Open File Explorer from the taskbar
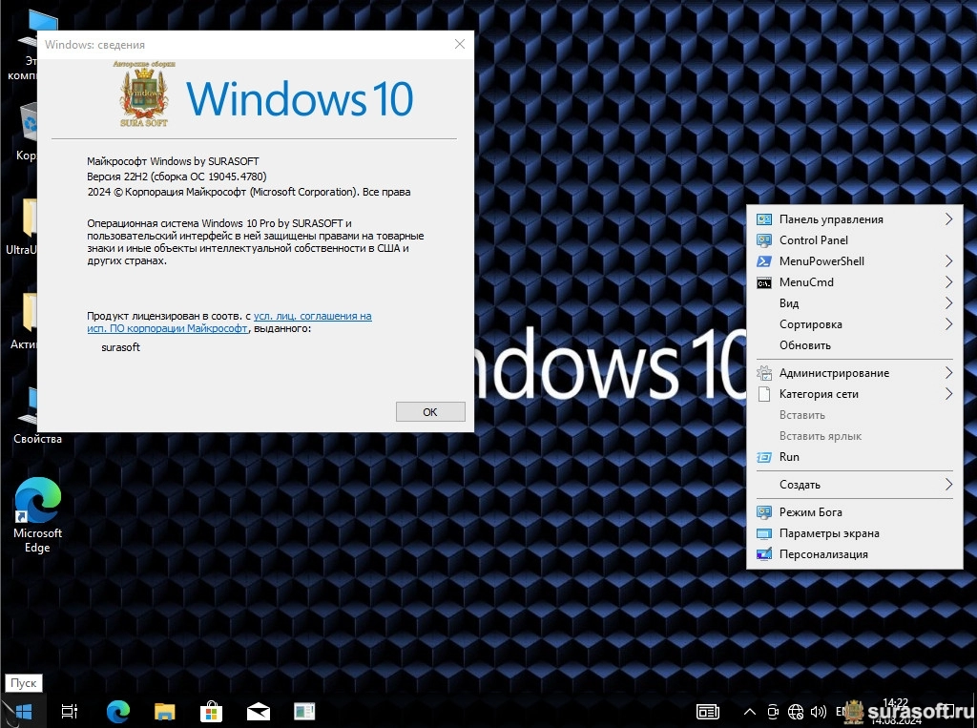This screenshot has height=728, width=977. tap(165, 711)
